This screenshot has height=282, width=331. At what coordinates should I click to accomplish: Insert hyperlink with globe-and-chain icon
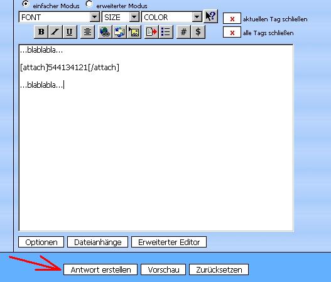pyautogui.click(x=105, y=32)
